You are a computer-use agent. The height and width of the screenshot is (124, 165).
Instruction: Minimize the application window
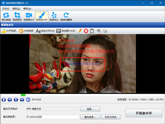[143, 3]
